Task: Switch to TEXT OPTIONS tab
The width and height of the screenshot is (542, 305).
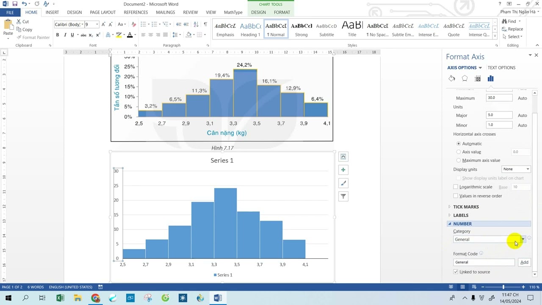Action: tap(501, 68)
